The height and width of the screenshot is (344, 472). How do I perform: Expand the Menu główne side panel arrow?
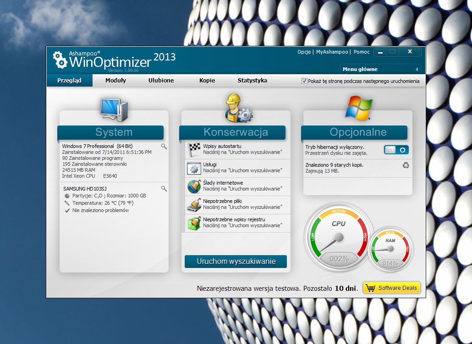pyautogui.click(x=417, y=69)
